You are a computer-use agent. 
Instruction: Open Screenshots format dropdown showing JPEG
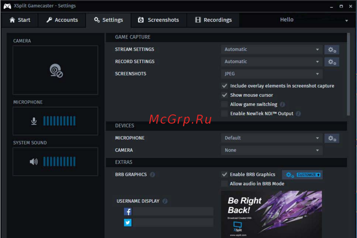[x=272, y=74]
